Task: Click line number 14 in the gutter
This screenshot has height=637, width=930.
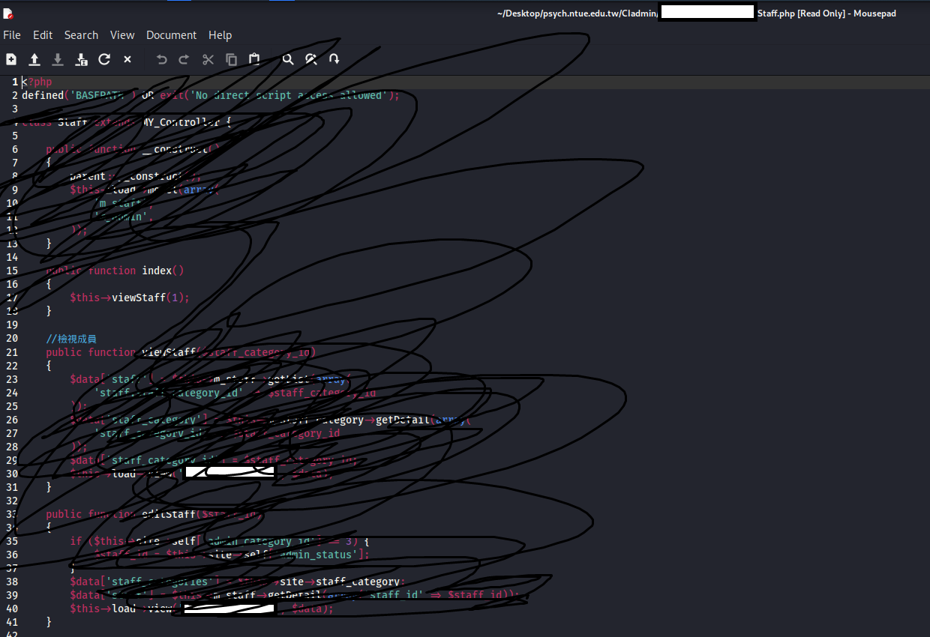Action: click(x=11, y=257)
